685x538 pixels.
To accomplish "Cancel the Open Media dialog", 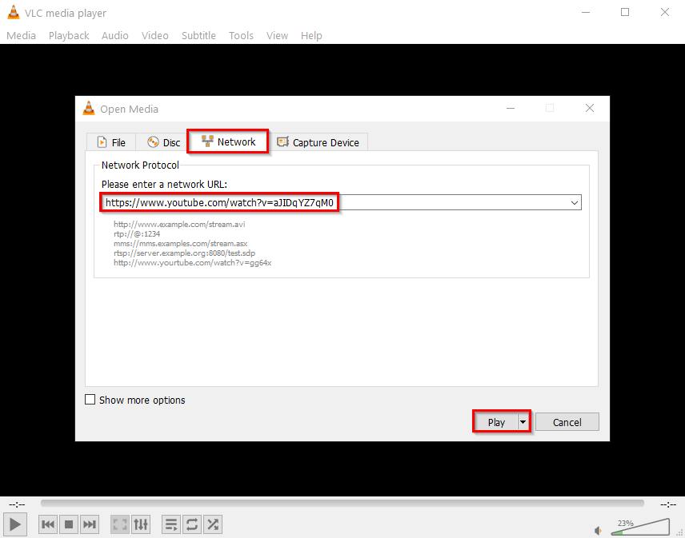I will [x=567, y=422].
